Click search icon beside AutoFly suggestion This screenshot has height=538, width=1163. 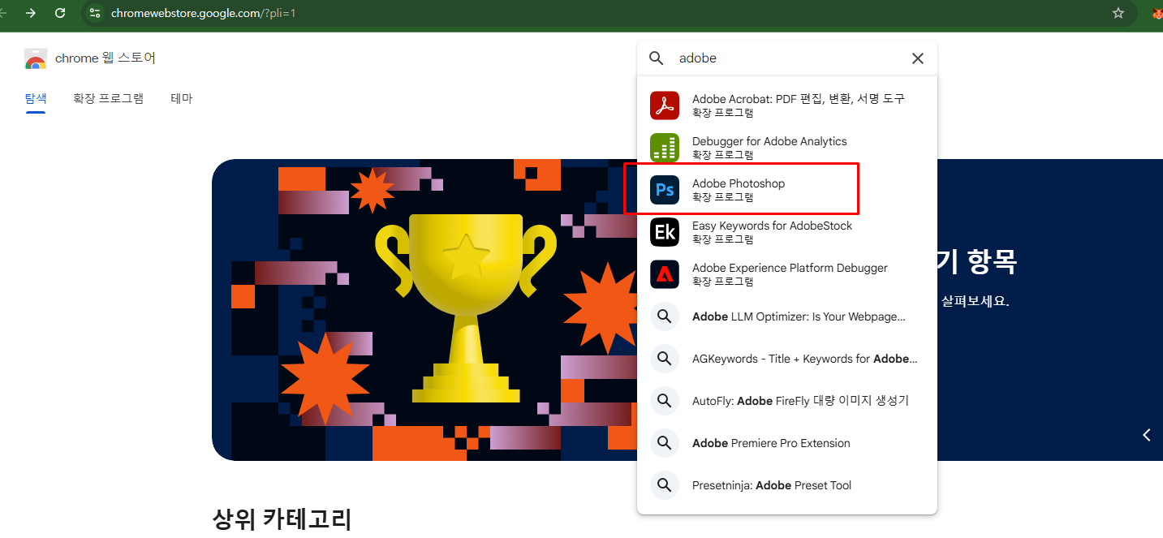[x=665, y=401]
